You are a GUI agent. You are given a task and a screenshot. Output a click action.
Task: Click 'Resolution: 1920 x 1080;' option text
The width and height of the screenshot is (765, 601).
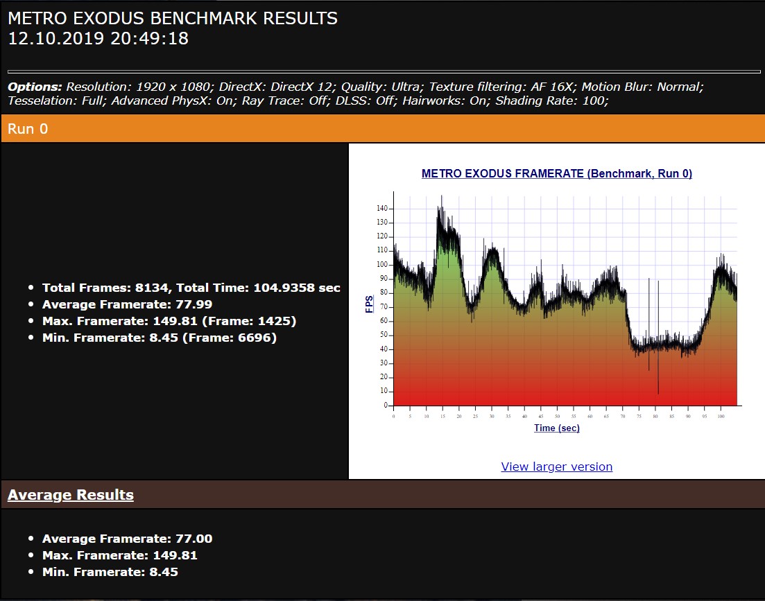click(x=140, y=87)
